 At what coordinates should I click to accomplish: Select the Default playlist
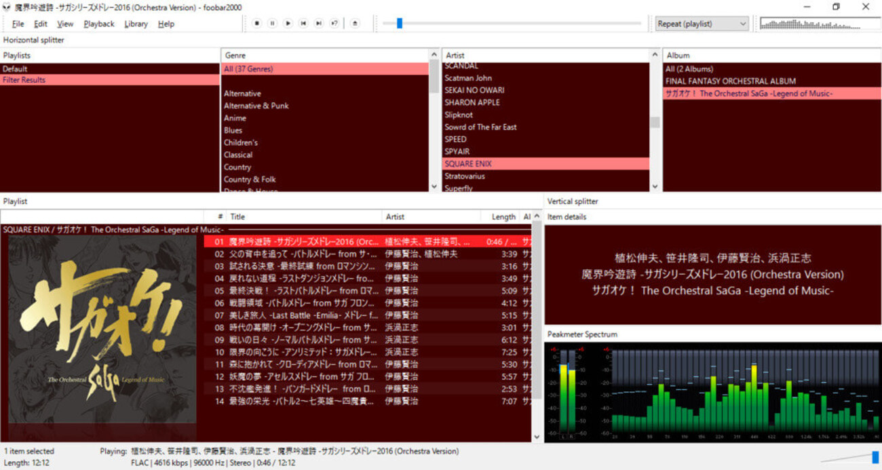tap(110, 69)
